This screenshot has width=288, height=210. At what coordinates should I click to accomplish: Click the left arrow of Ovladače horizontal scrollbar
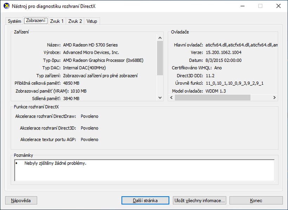coord(172,98)
